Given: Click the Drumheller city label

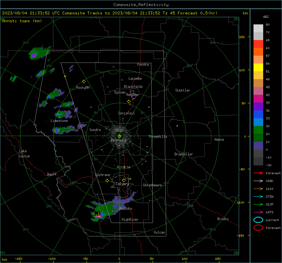Looking at the screenshot, I should point(184,154).
